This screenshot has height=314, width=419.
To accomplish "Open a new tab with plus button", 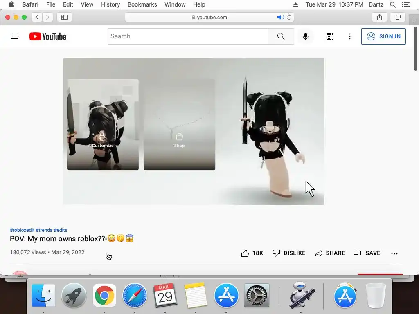I will pyautogui.click(x=414, y=20).
